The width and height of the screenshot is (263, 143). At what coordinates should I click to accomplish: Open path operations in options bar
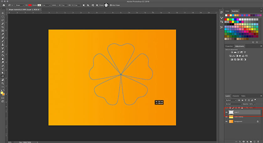84,5
